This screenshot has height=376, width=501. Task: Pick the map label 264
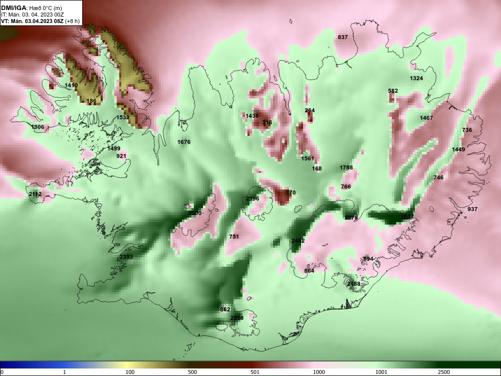(310, 110)
